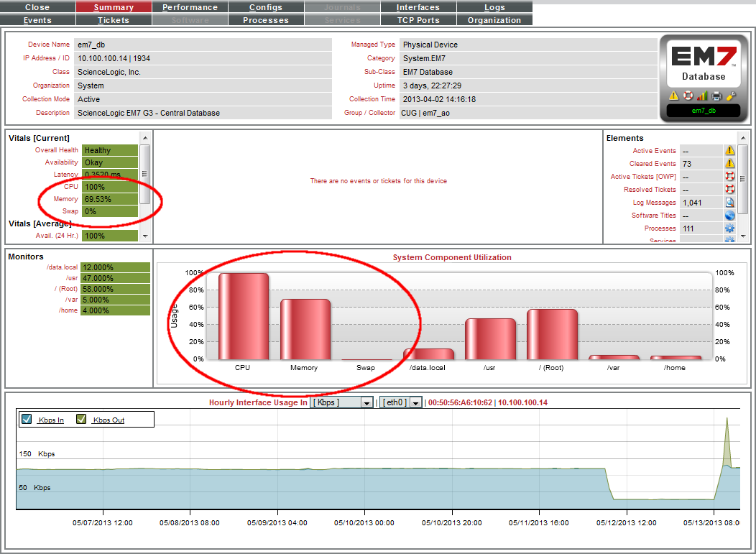
Task: Click the Processes gear icon
Action: point(730,228)
